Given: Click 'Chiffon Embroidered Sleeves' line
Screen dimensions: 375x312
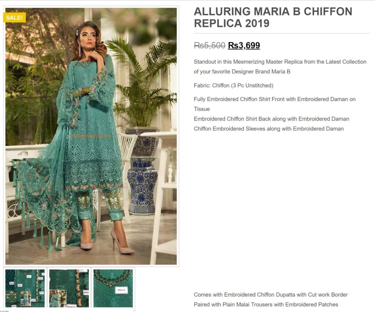Looking at the screenshot, I should pos(268,129).
